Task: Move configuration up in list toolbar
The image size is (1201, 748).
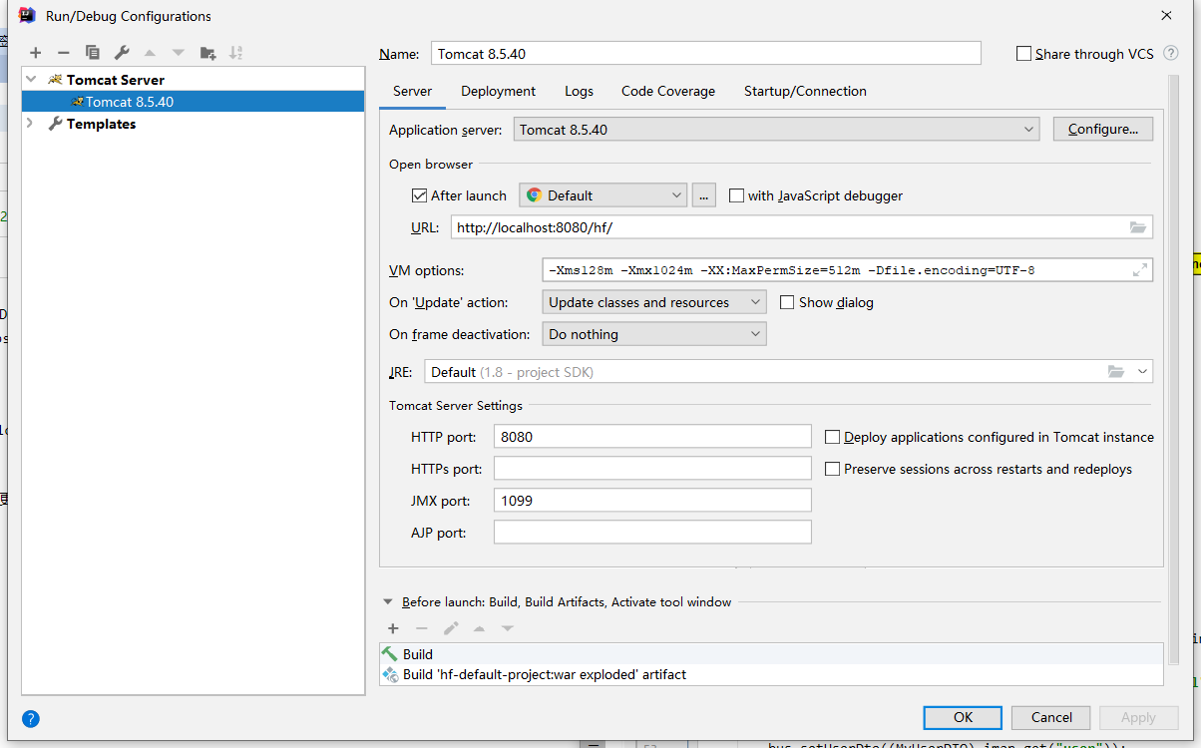Action: tap(150, 53)
